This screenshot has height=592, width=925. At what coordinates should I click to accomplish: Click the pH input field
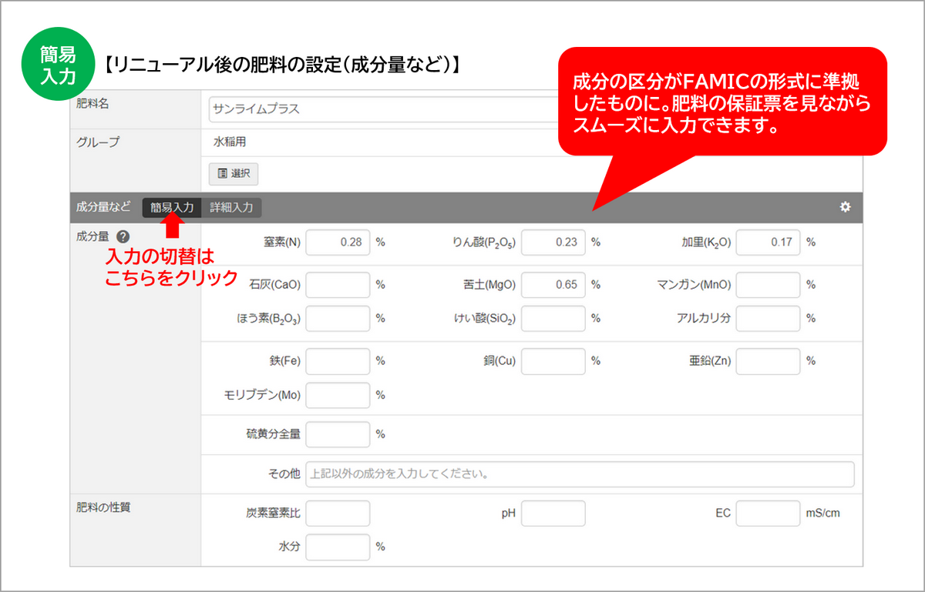[x=553, y=513]
